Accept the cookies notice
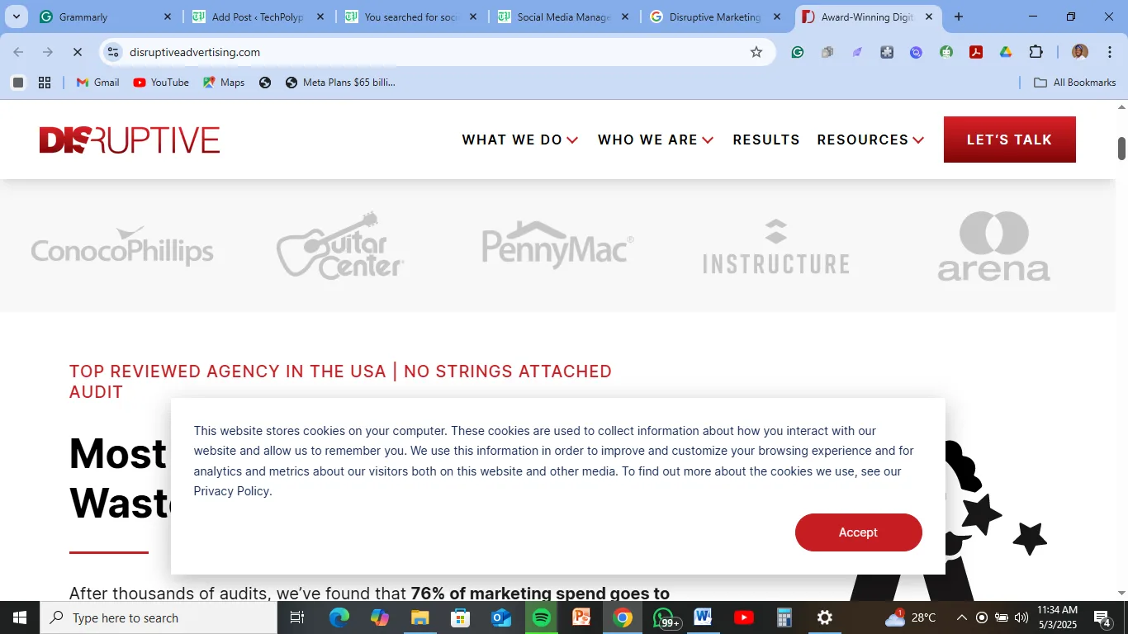This screenshot has width=1128, height=634. pos(858,532)
